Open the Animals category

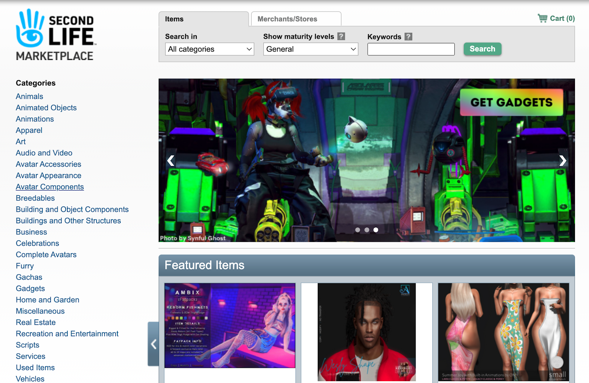29,96
